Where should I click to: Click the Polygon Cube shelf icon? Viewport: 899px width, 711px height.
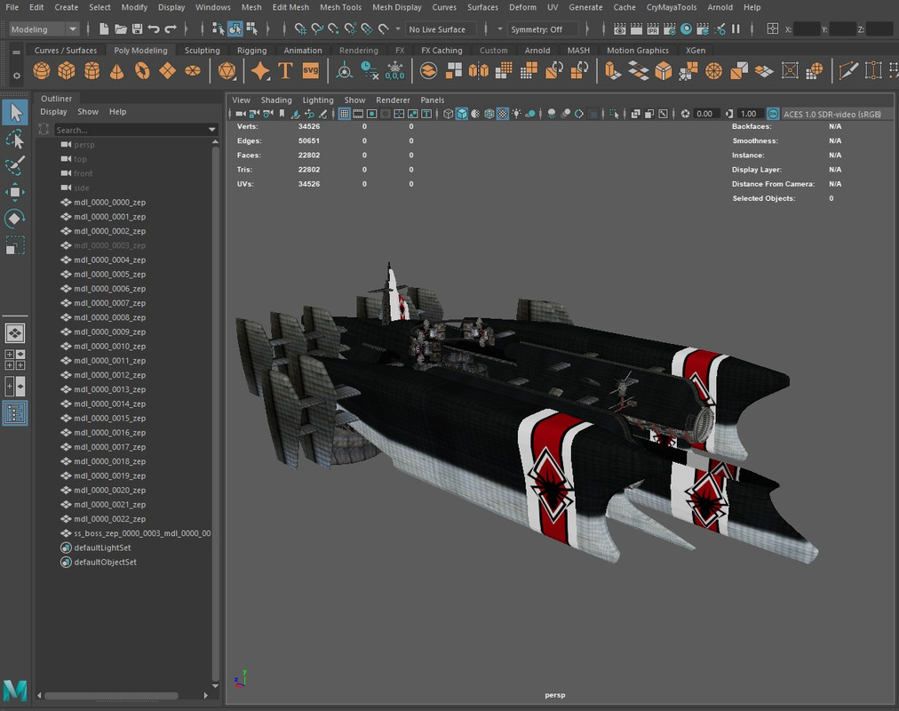67,71
